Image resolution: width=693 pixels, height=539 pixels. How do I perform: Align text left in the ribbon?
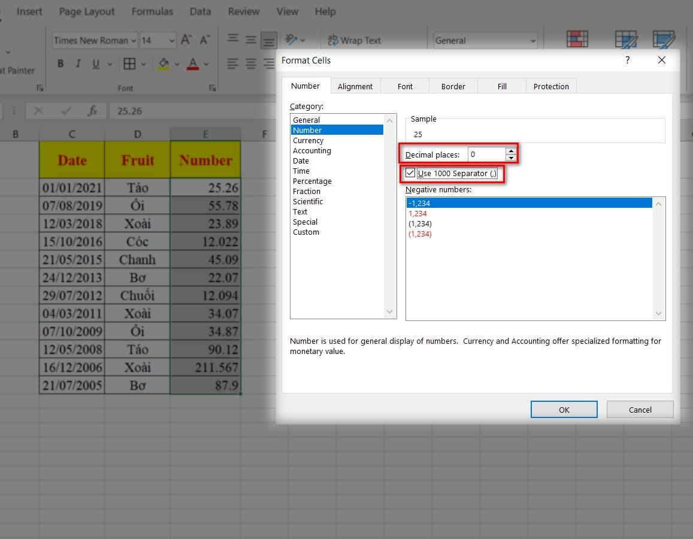click(232, 63)
